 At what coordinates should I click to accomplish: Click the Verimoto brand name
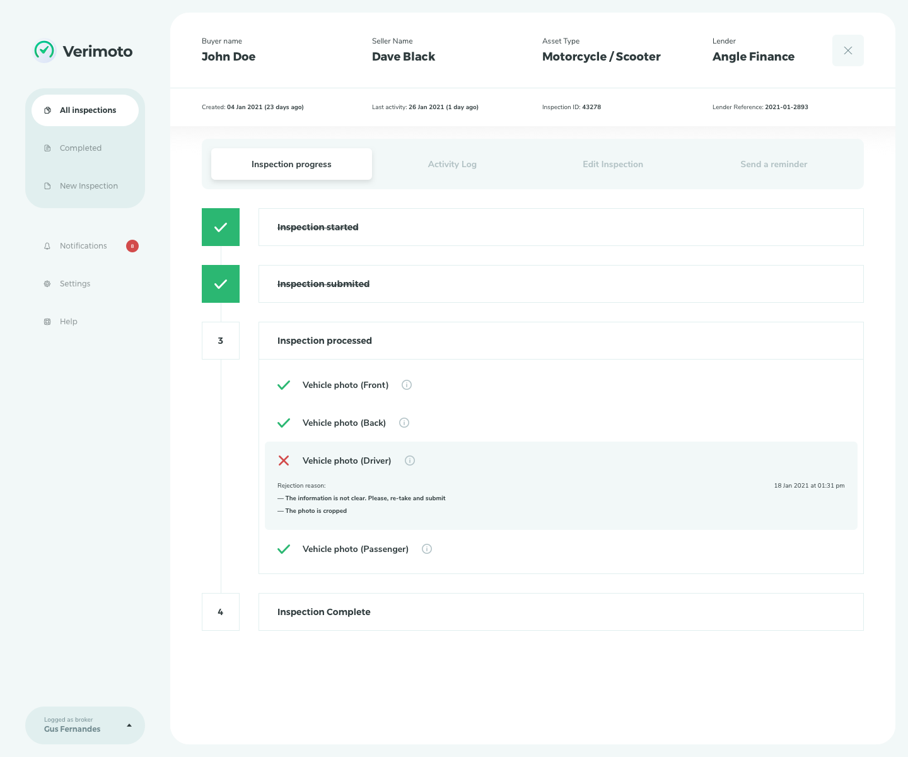point(98,51)
